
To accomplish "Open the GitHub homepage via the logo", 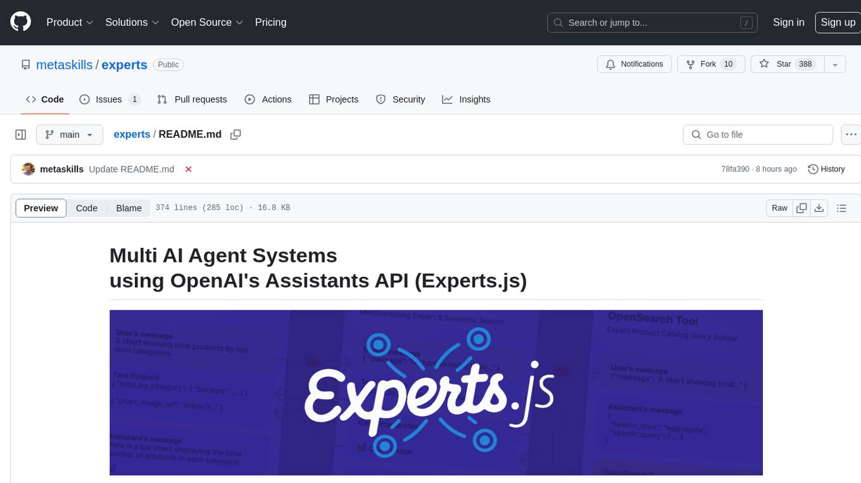I will (x=21, y=22).
